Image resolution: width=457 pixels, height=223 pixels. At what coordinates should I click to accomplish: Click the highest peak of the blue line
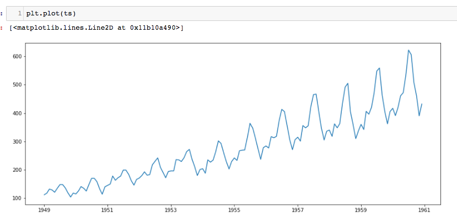click(x=408, y=50)
